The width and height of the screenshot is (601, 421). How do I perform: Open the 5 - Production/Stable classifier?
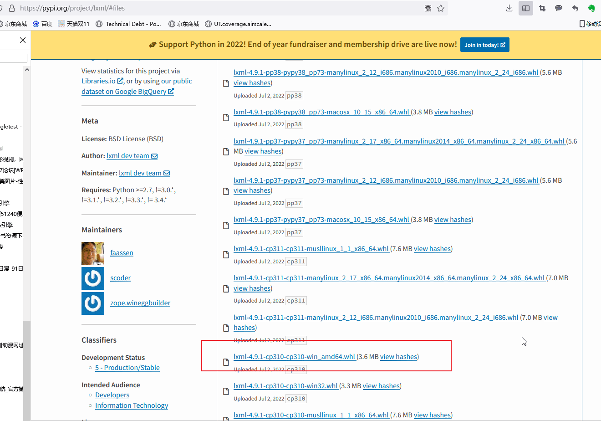127,368
